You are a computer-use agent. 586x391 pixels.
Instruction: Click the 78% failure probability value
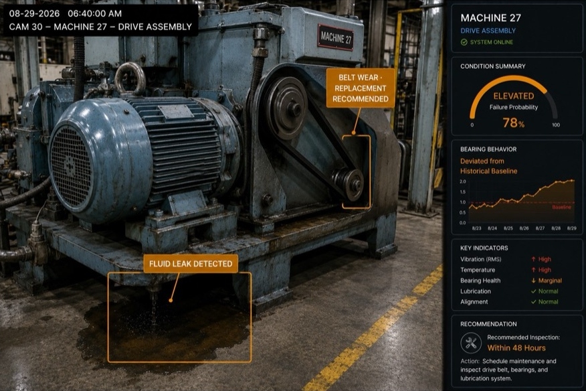click(514, 123)
